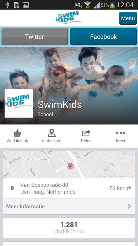Tap the address location pin icon

click(12, 188)
